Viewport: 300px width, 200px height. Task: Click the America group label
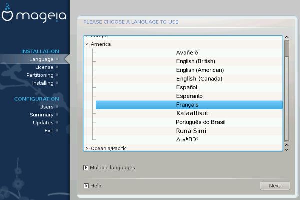101,44
